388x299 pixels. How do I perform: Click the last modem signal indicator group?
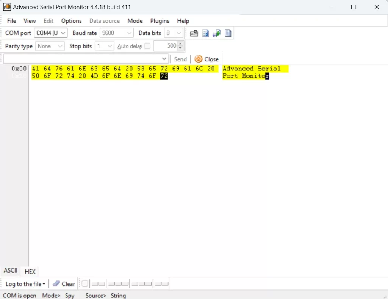(x=162, y=284)
